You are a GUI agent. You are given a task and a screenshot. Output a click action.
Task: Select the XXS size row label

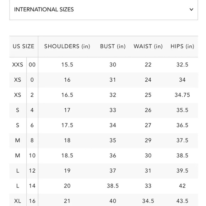pos(17,65)
